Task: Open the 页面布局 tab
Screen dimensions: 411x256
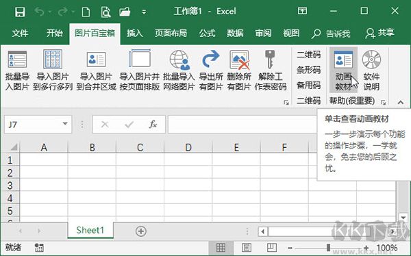Action: click(x=171, y=34)
